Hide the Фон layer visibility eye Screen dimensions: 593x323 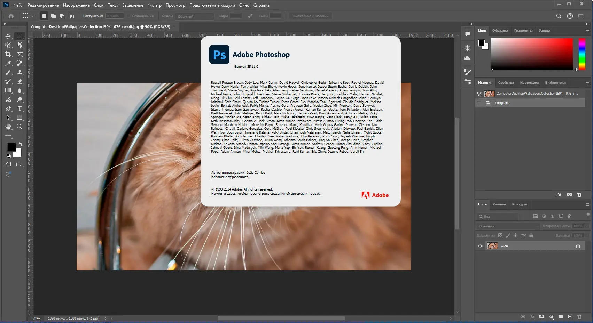pos(480,246)
